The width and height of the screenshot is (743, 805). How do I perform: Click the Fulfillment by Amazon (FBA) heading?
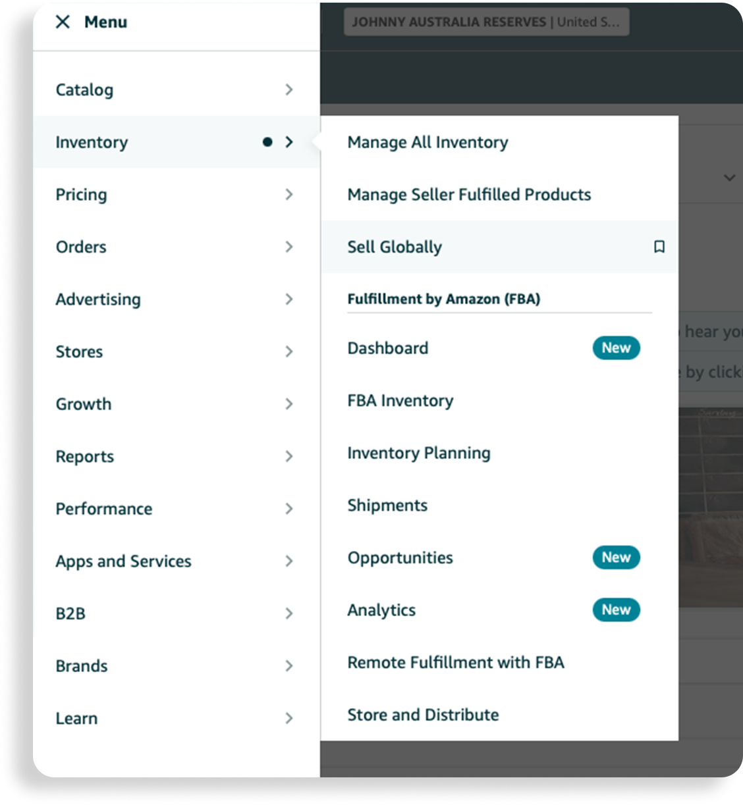443,299
